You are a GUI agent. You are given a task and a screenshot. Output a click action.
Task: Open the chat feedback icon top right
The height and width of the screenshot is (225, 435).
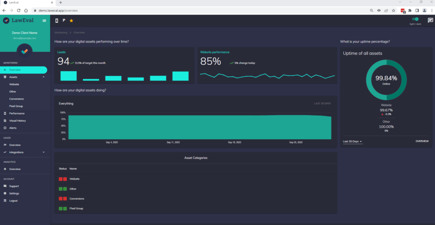coord(430,20)
